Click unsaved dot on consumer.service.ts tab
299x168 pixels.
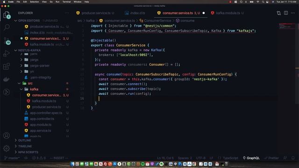point(204,13)
